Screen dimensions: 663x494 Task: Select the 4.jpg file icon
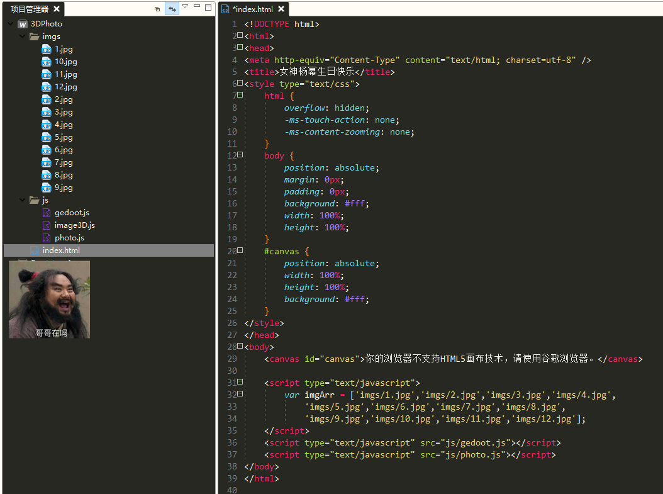pos(47,125)
